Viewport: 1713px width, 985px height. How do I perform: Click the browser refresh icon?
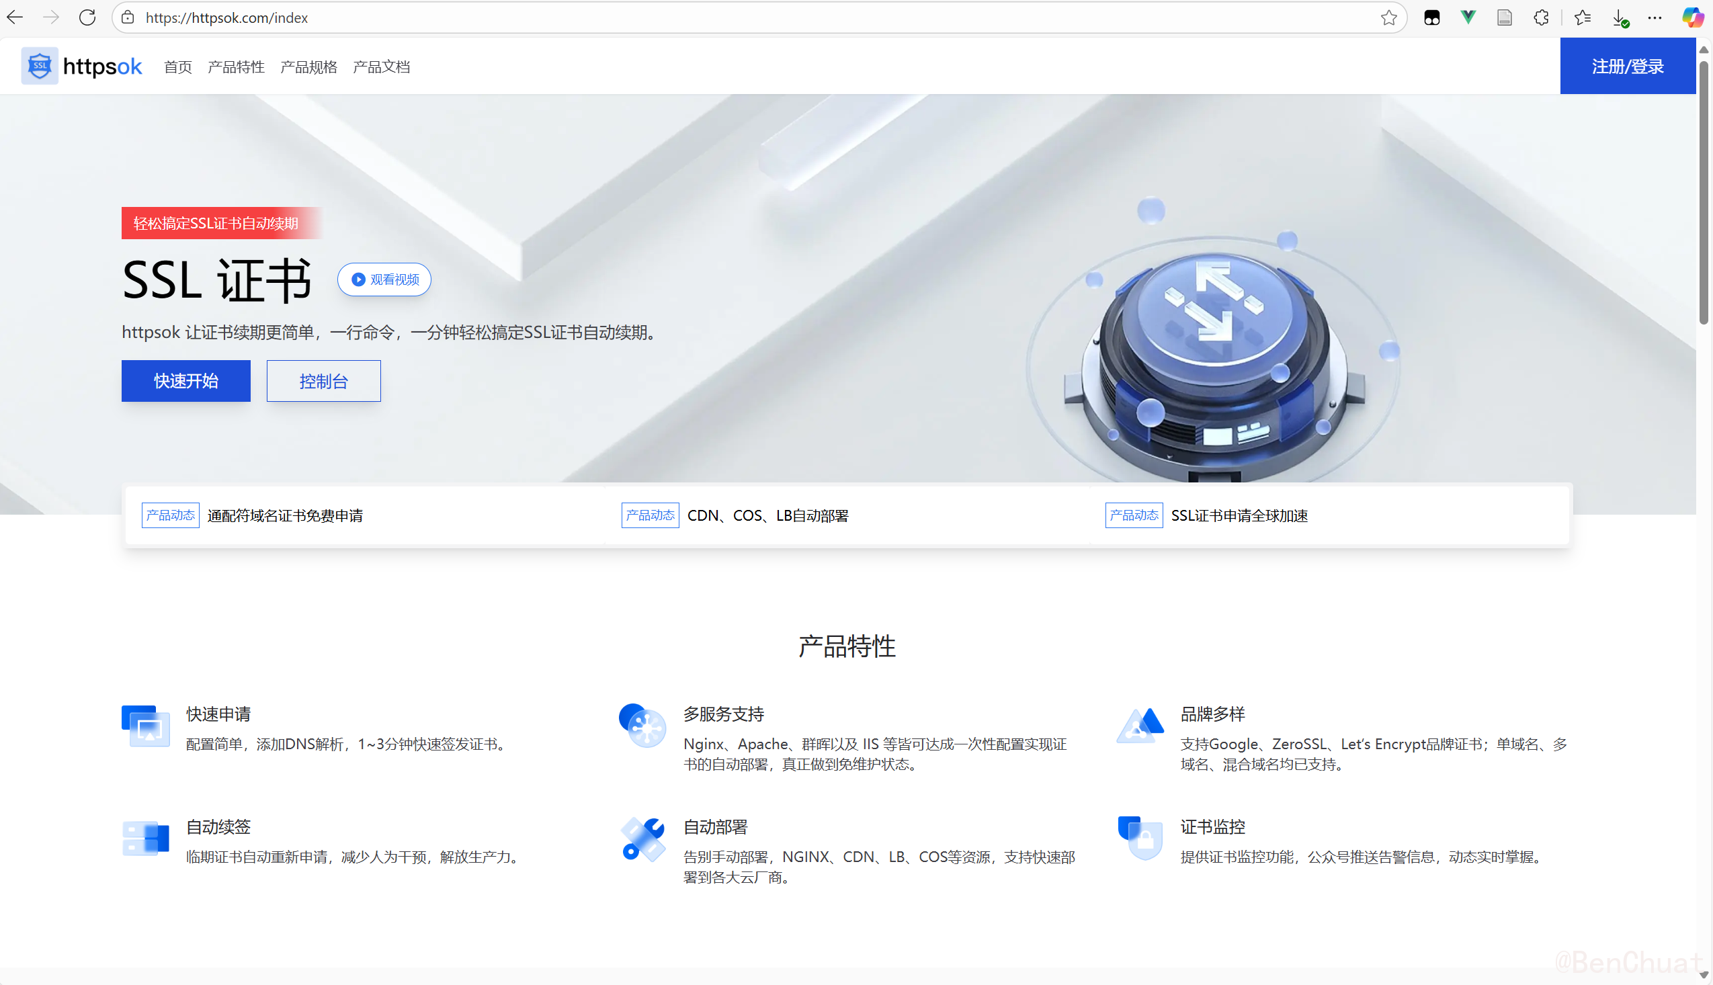pyautogui.click(x=87, y=17)
